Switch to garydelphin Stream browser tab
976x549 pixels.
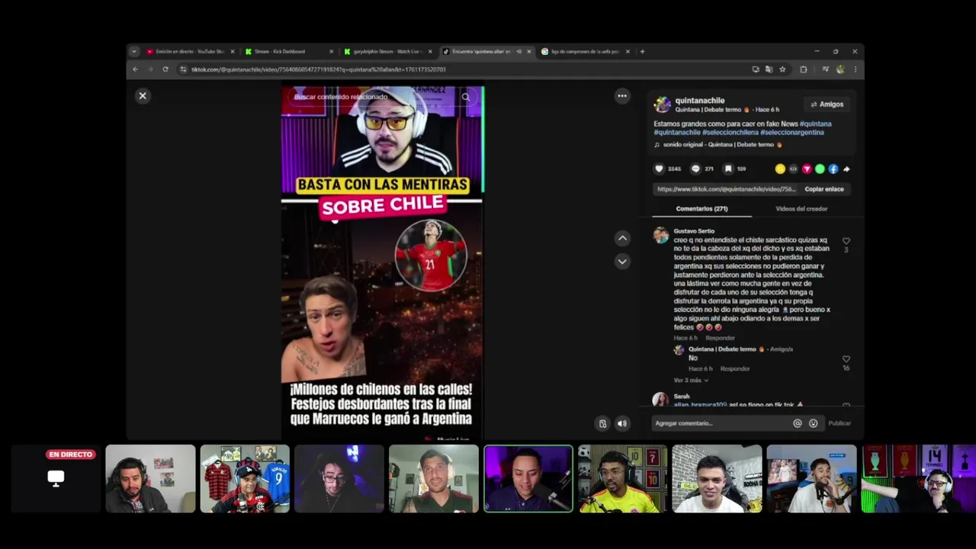tap(387, 52)
